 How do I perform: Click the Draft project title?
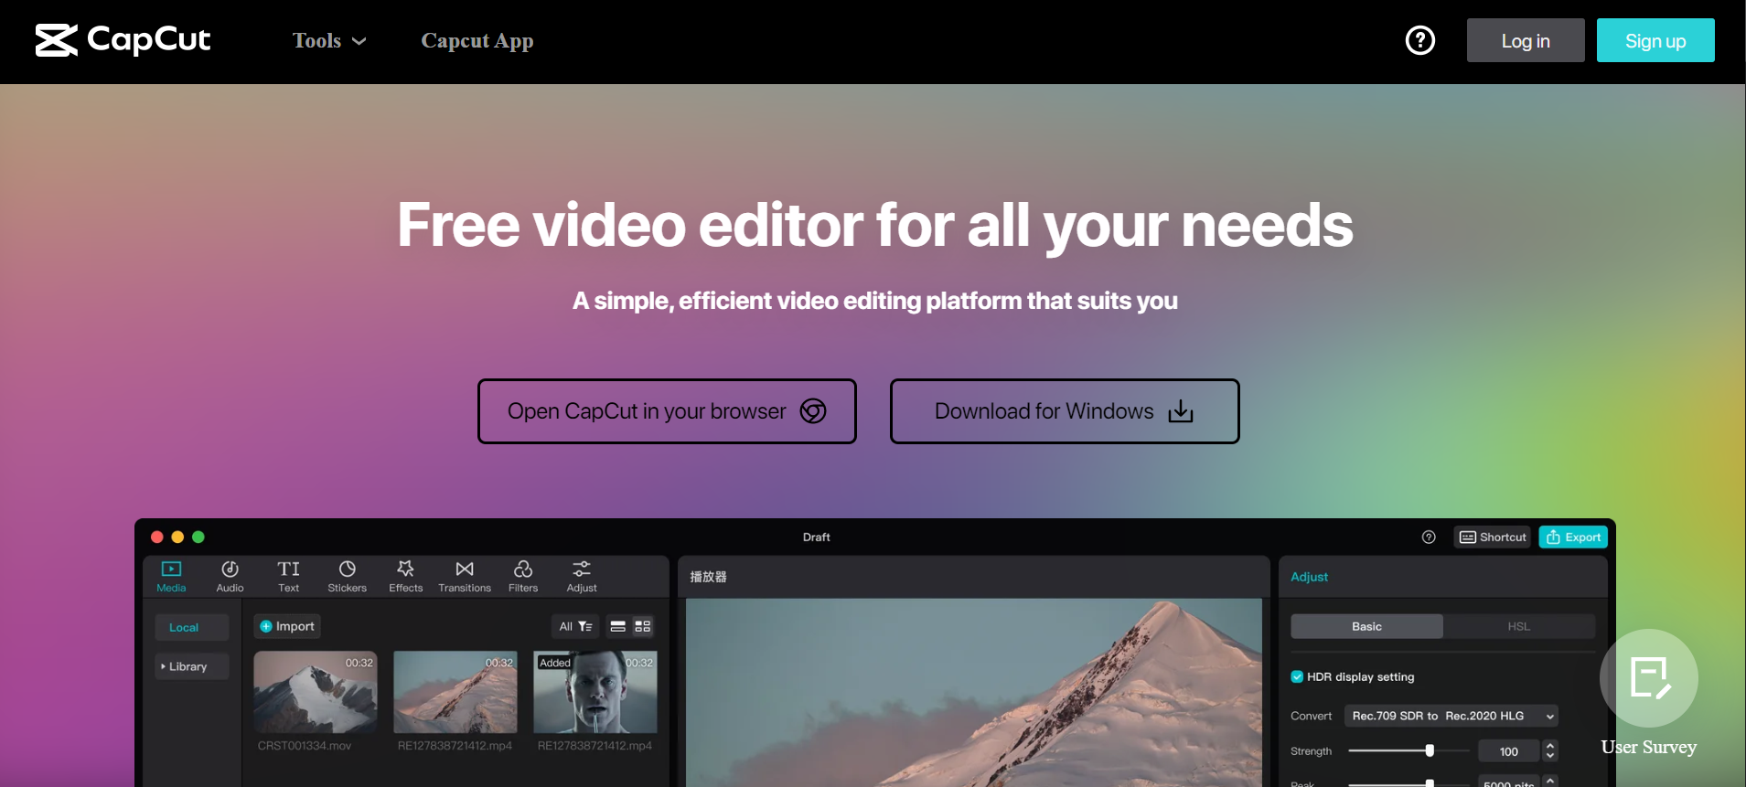coord(817,537)
